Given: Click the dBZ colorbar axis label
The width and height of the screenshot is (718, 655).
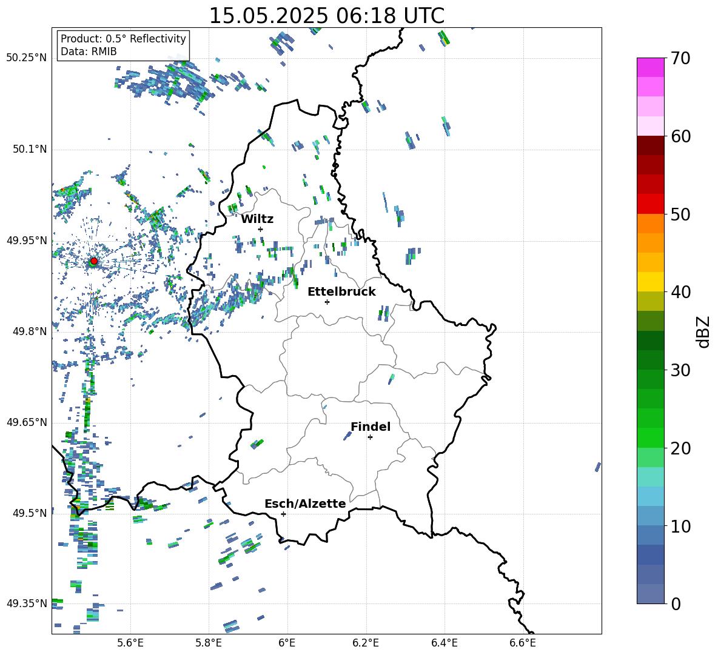Looking at the screenshot, I should click(x=703, y=331).
